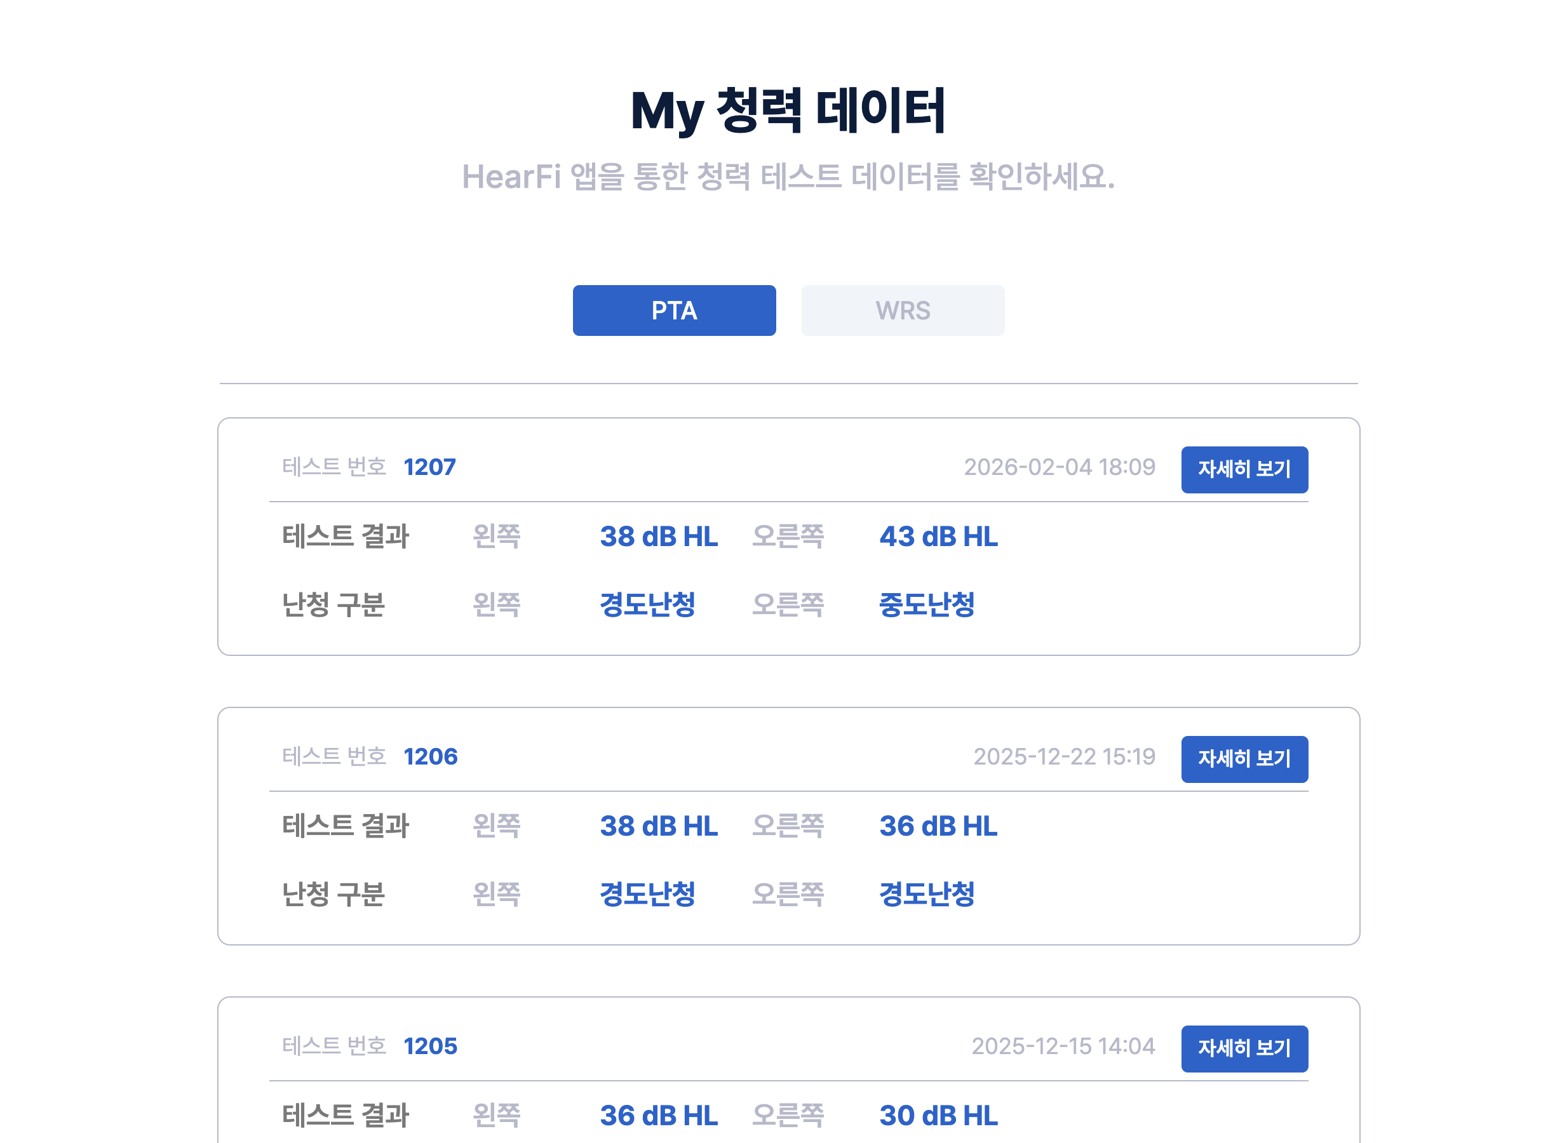Click the 2025-12-15 14:04 timestamp
Viewport: 1555px width, 1143px height.
1062,1046
